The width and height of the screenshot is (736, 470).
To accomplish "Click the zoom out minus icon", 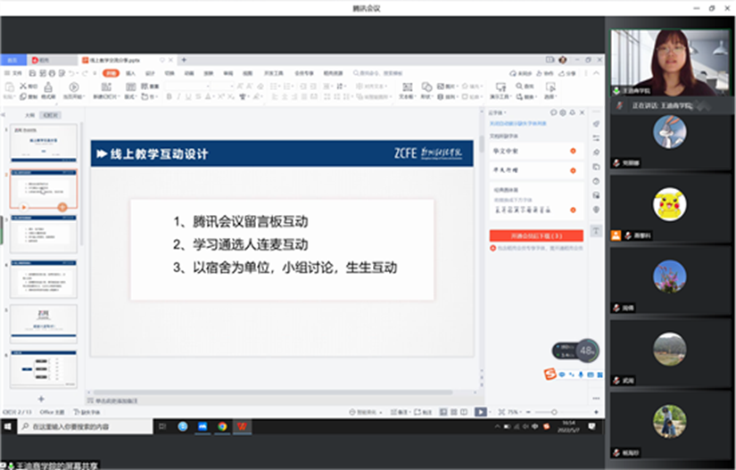I will (528, 412).
